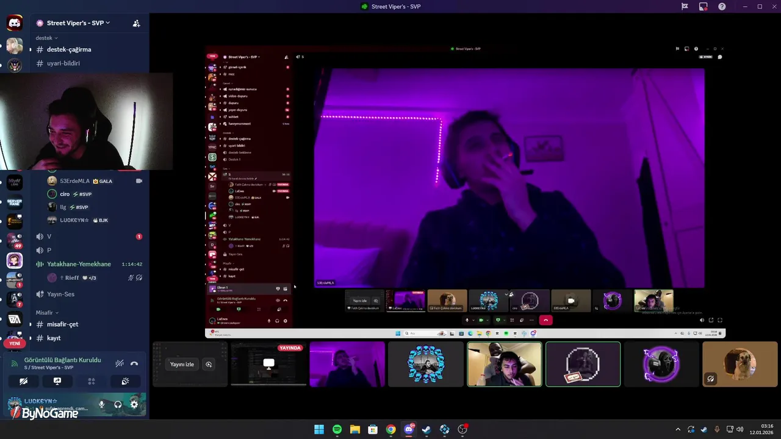Screen dimensions: 781x439
Task: Open the soundboard icon in voice panel
Action: [x=125, y=381]
